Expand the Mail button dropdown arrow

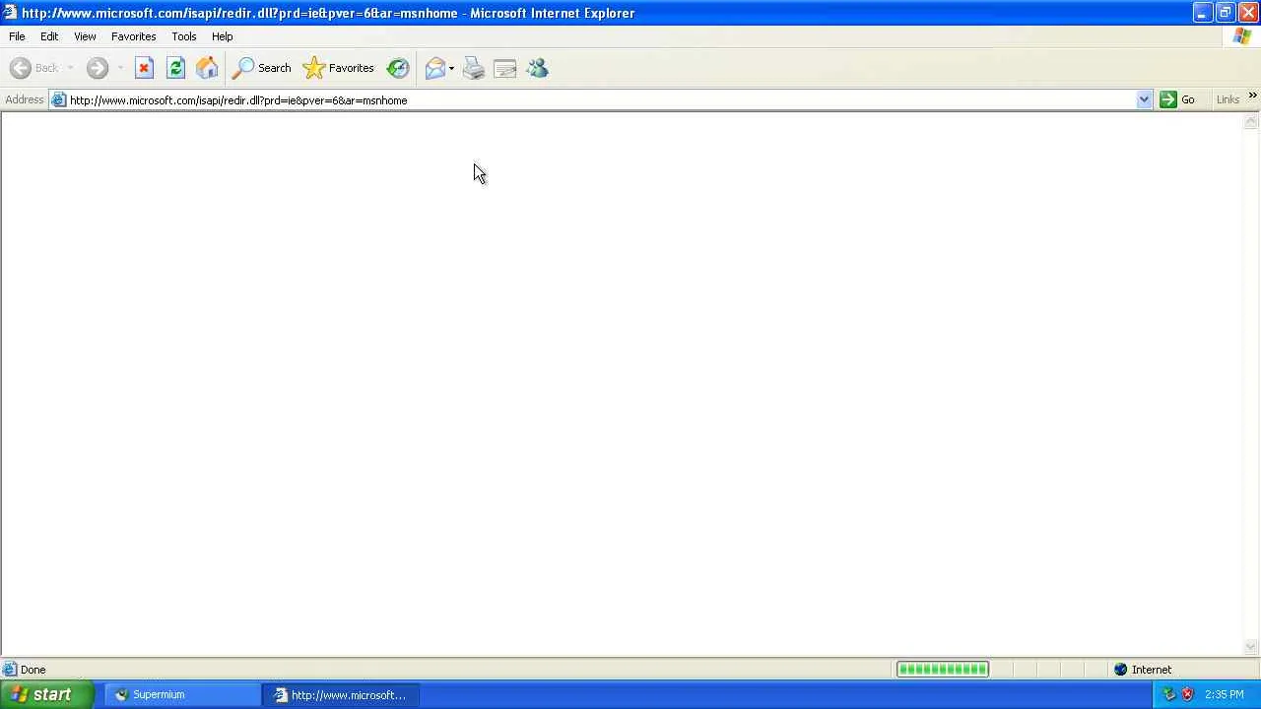[x=451, y=68]
